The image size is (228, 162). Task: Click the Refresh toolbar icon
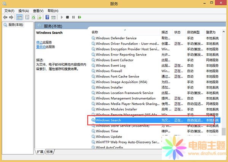click(33, 17)
